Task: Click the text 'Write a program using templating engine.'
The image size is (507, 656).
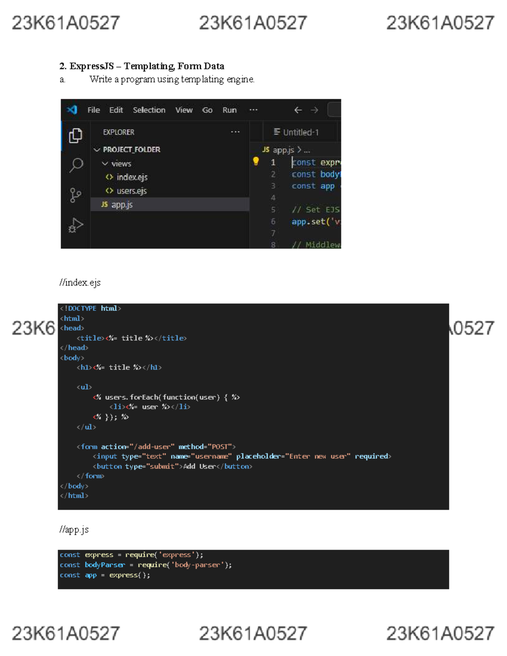Action: point(172,79)
